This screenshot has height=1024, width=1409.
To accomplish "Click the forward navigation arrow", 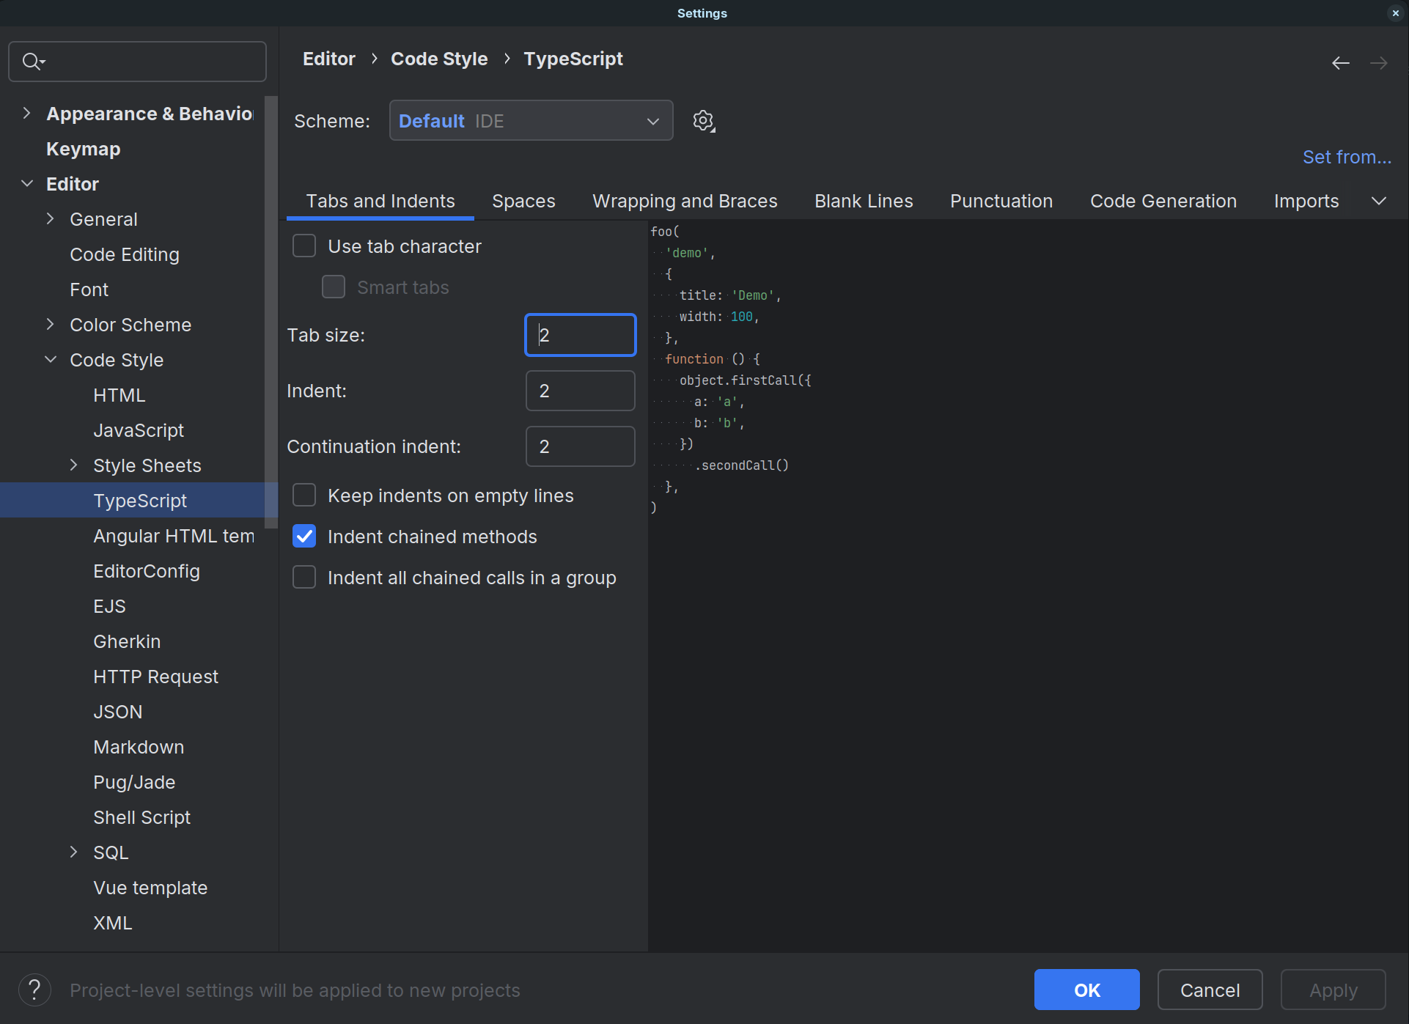I will click(1379, 62).
